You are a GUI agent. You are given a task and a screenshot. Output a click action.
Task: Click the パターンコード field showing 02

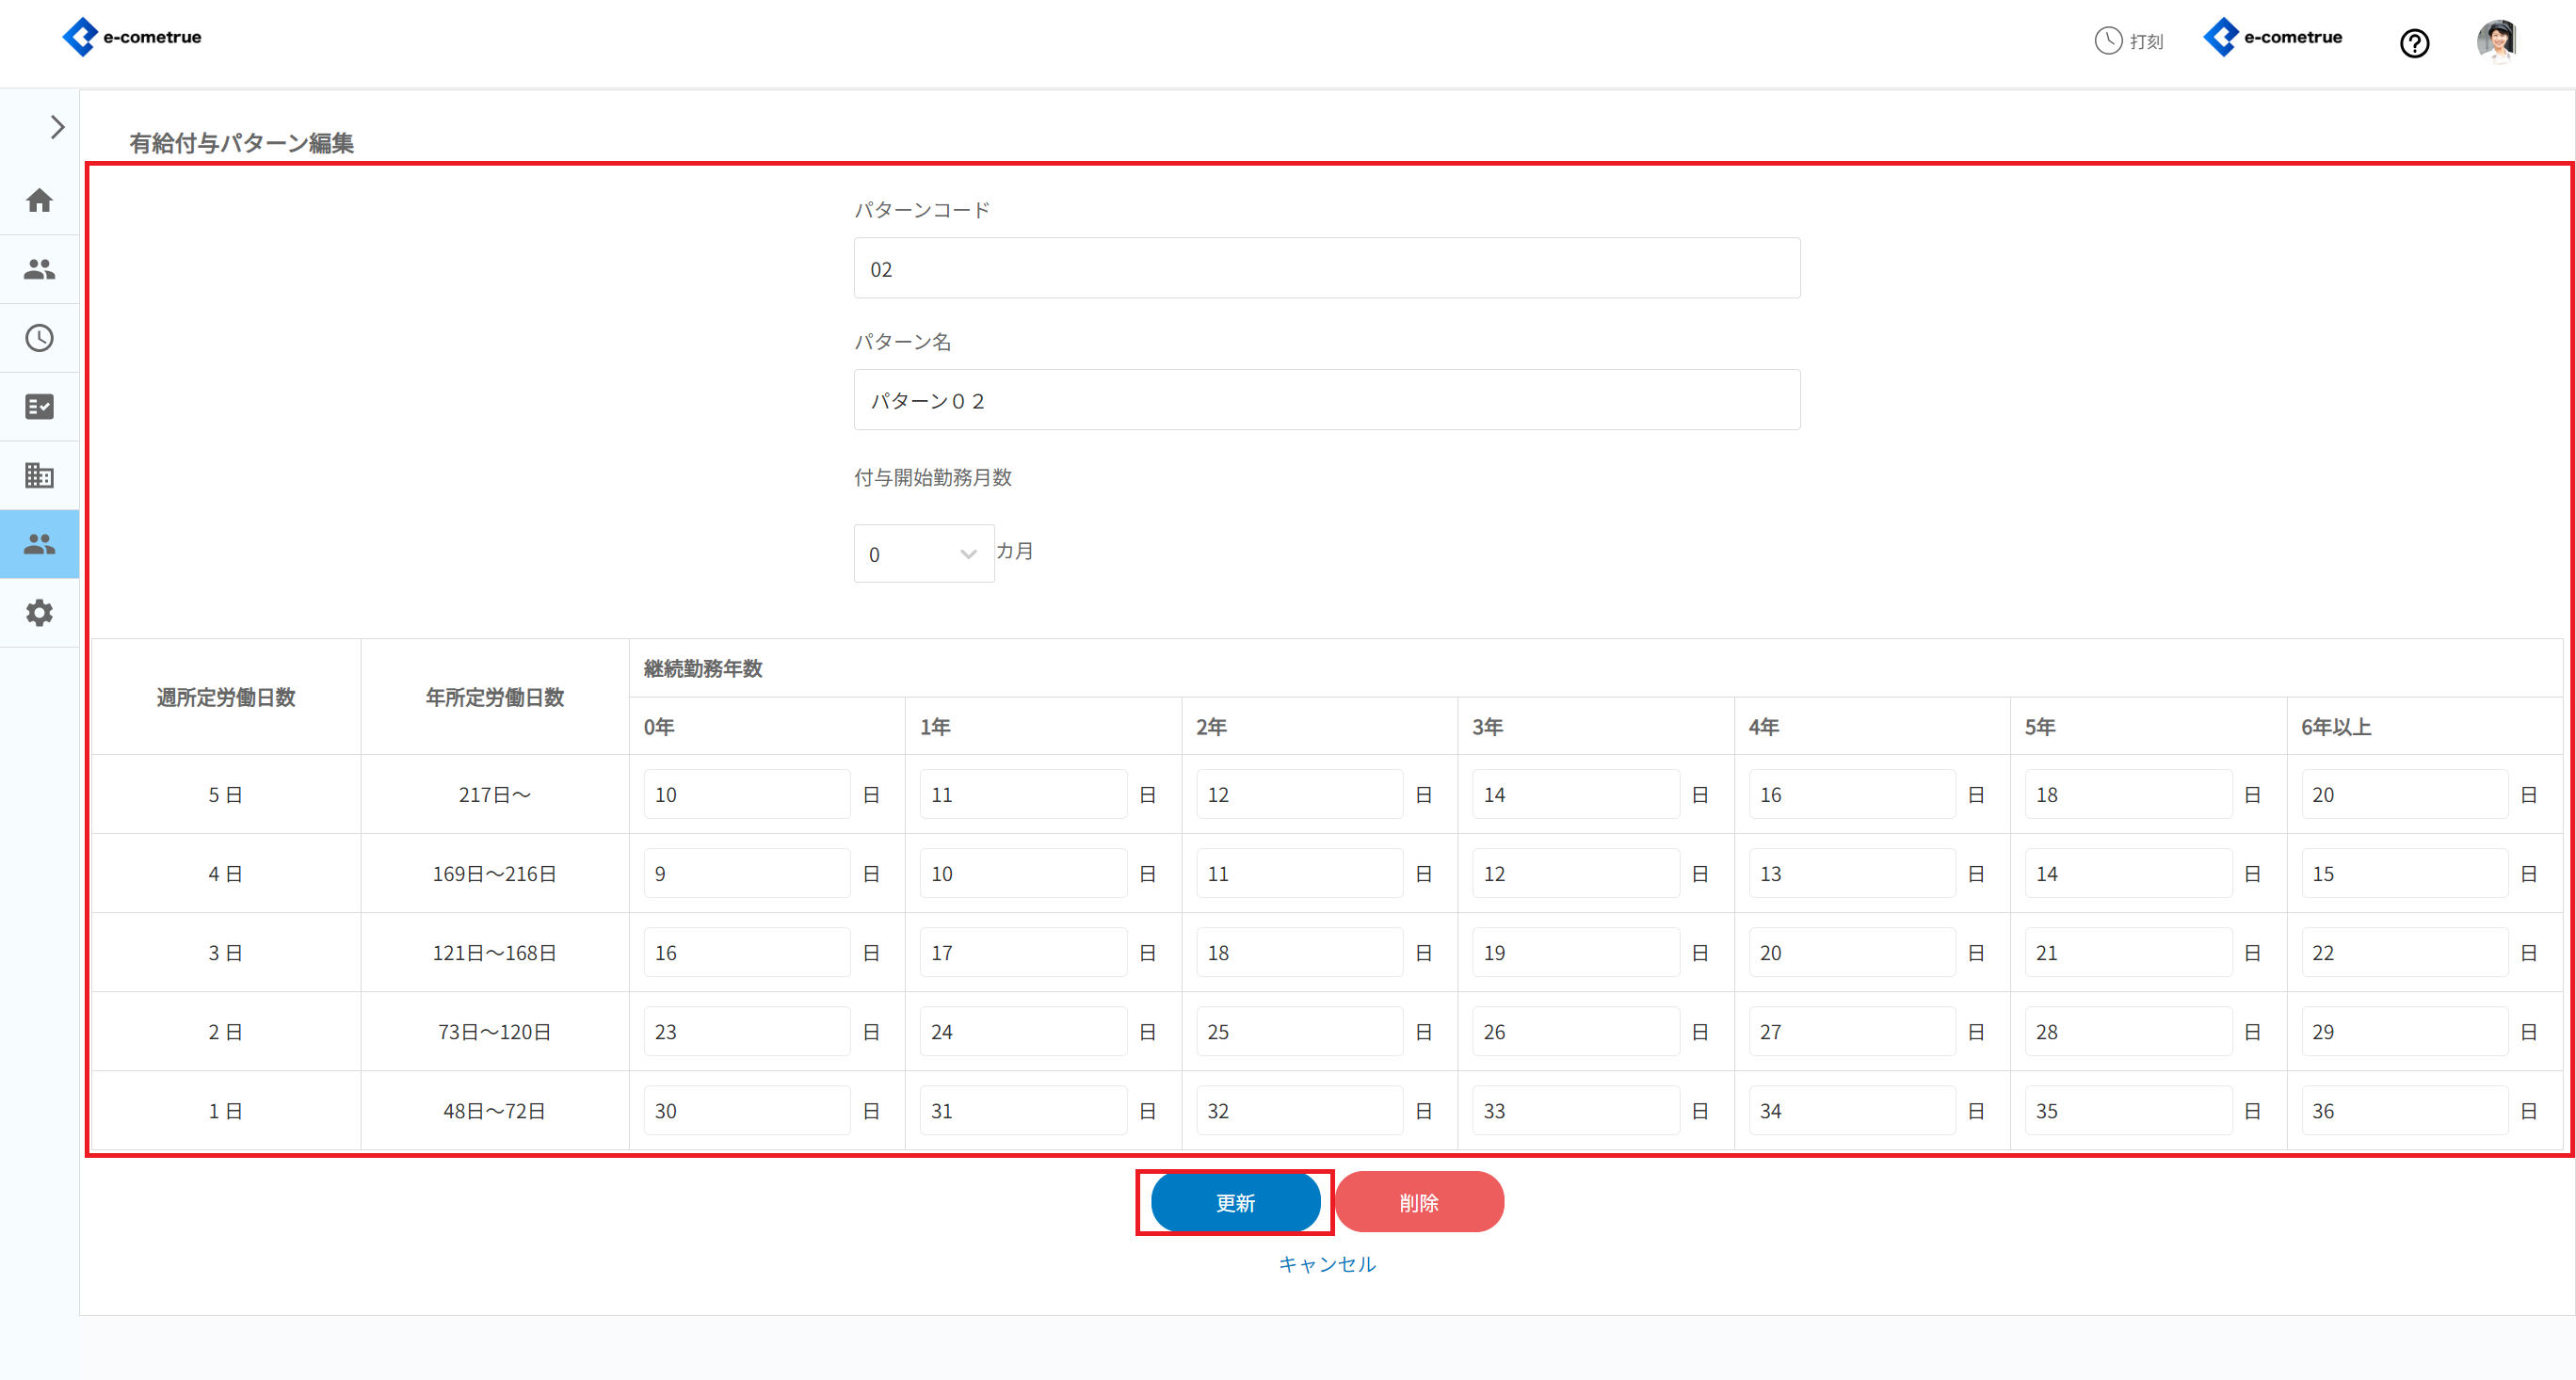1326,269
